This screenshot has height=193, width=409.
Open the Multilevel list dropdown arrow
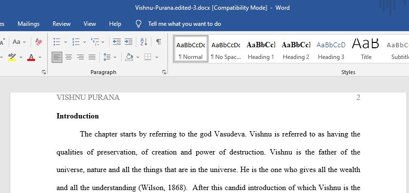coord(103,42)
